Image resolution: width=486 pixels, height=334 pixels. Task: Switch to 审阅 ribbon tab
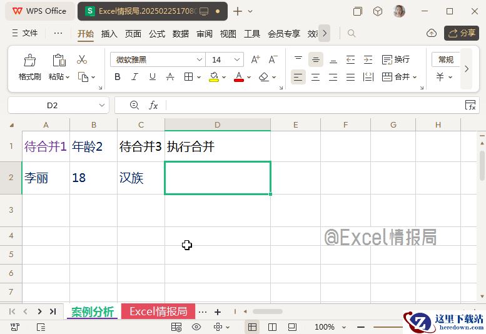point(205,33)
